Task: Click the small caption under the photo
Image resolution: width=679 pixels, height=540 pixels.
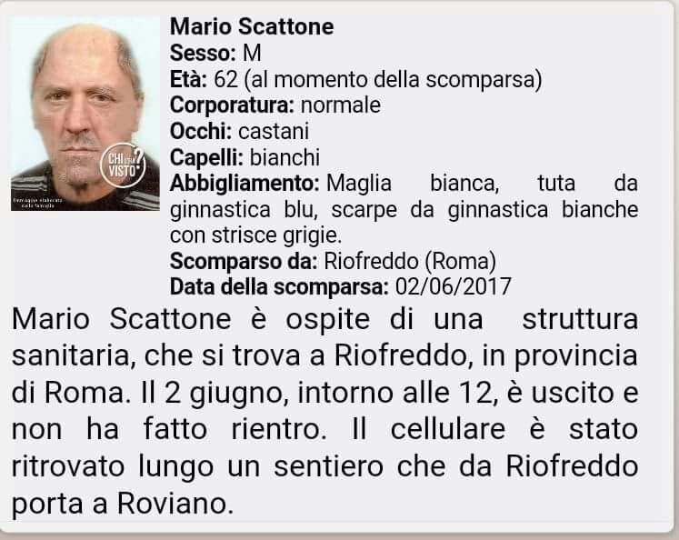Action: point(38,203)
